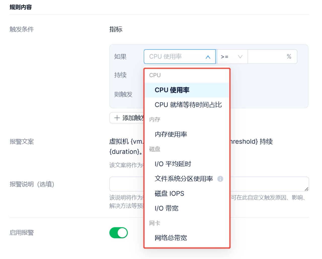This screenshot has width=322, height=259.
Task: Toggle the 启用报警 switch off
Action: click(118, 233)
